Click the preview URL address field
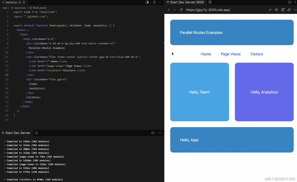The width and height of the screenshot is (297, 182). coord(223,10)
